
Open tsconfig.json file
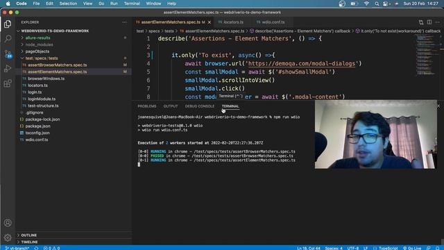(37, 133)
